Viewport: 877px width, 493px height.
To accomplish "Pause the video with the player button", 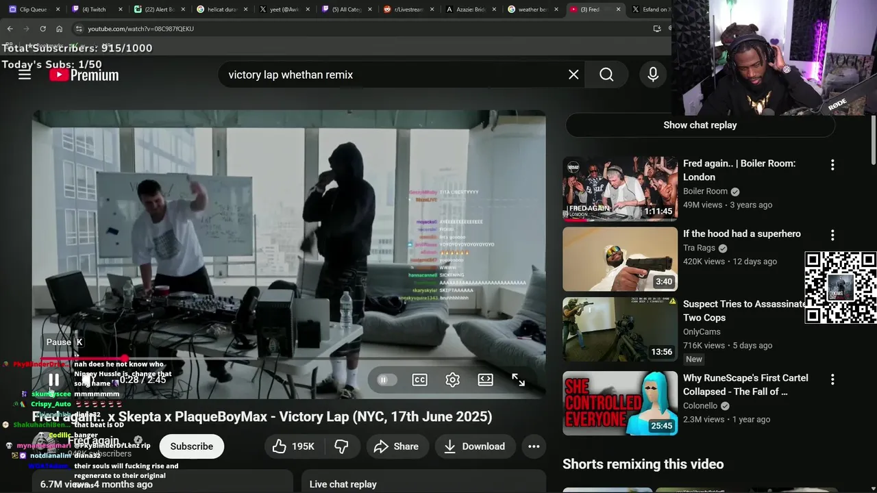I will (x=53, y=379).
